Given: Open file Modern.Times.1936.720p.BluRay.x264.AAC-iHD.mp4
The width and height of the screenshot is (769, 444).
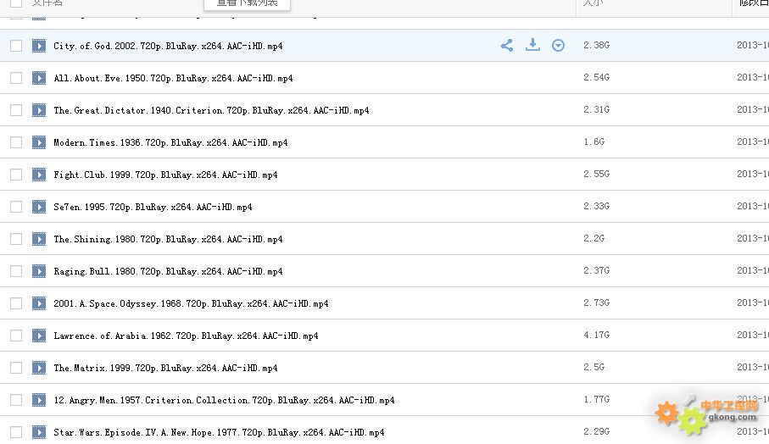Looking at the screenshot, I should point(170,142).
